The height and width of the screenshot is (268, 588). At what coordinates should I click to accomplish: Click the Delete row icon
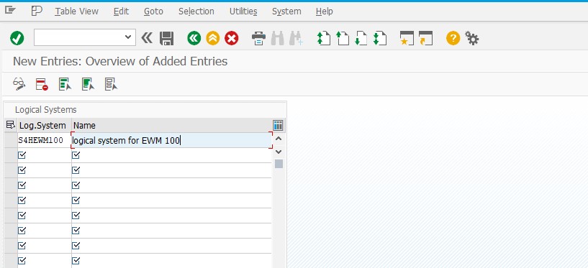tap(42, 84)
